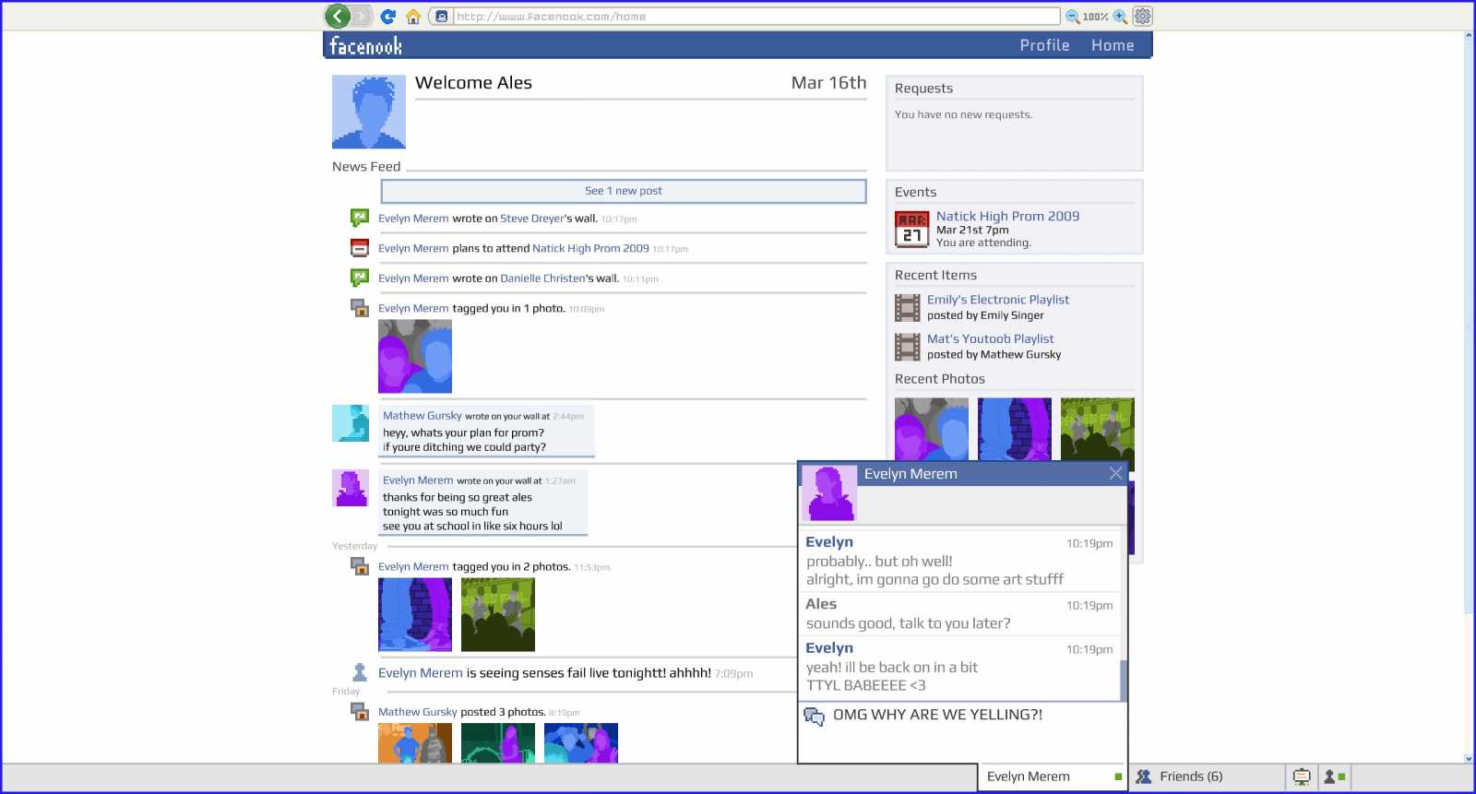Open Evelyn Merem link in senses fail status
The width and height of the screenshot is (1476, 794).
(421, 673)
